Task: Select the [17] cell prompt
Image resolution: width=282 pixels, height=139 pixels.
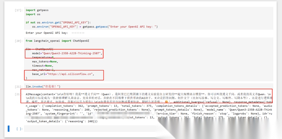Action: coord(19,10)
